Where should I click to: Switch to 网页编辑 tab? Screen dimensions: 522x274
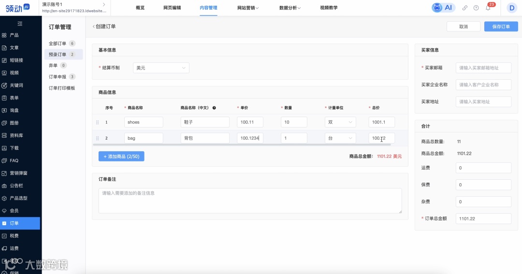(172, 8)
